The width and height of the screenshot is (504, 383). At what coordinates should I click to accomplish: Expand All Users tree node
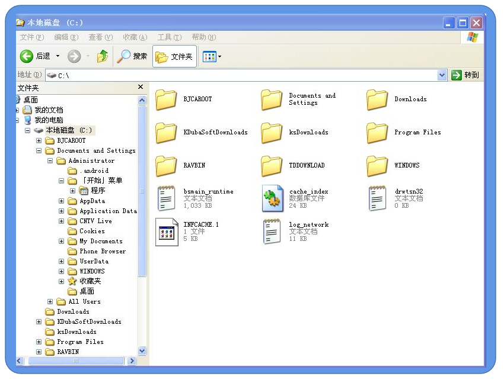coord(50,301)
